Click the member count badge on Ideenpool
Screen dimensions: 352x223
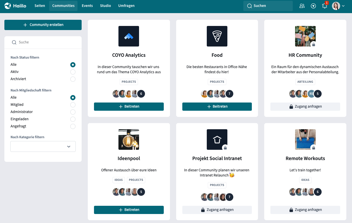tap(141, 192)
